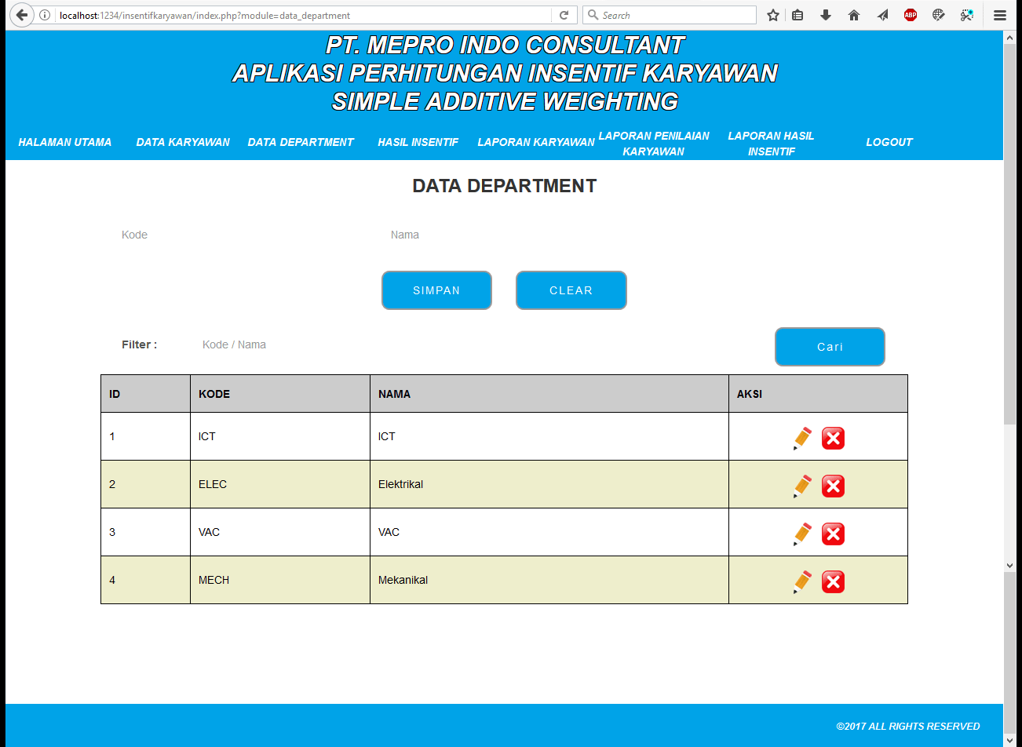Click the Logout link
The width and height of the screenshot is (1022, 747).
(x=889, y=142)
